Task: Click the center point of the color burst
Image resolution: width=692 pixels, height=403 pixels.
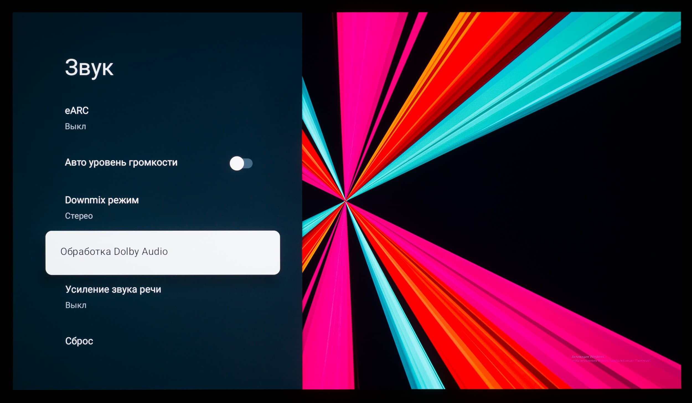Action: pos(345,201)
